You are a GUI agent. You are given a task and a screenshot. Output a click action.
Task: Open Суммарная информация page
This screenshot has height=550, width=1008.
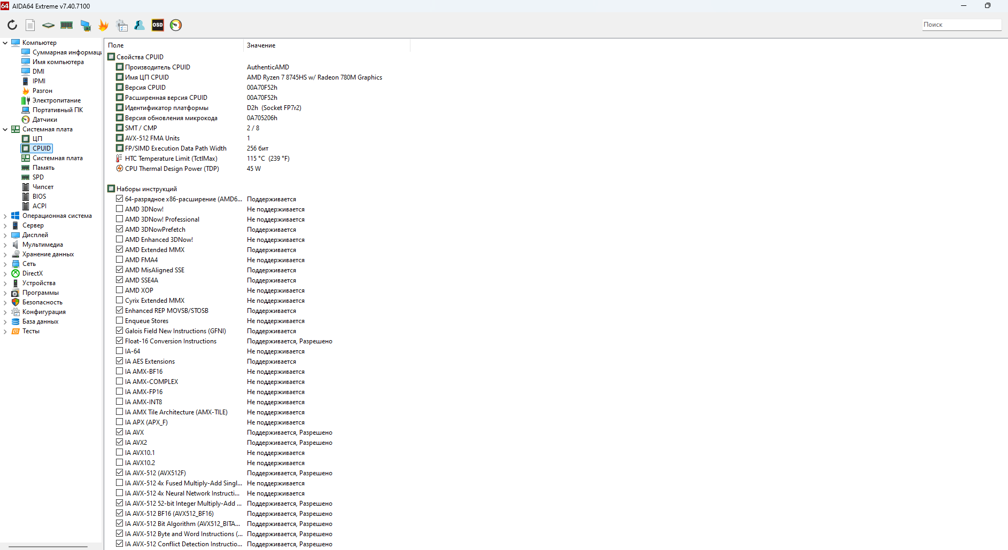click(x=67, y=52)
